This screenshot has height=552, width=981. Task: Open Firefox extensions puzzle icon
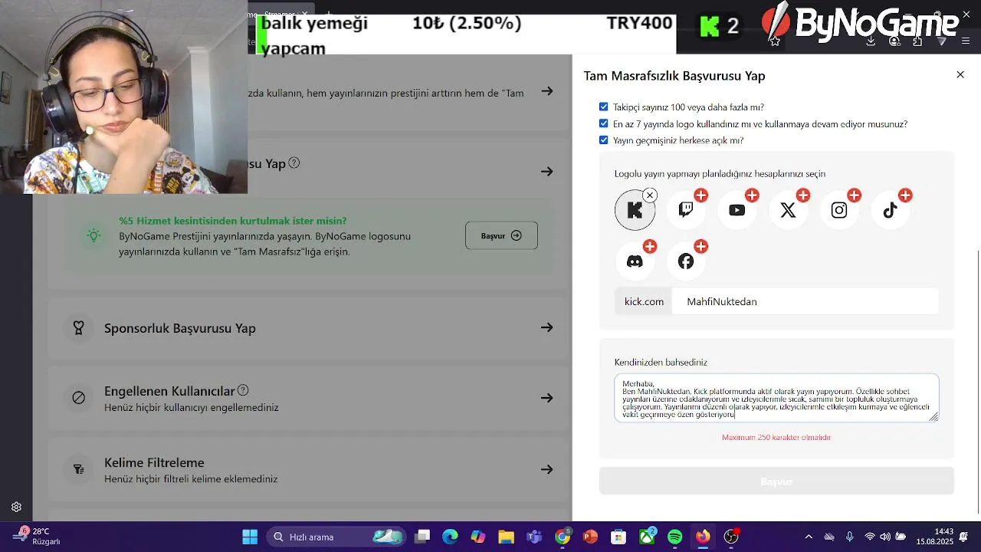coord(917,41)
